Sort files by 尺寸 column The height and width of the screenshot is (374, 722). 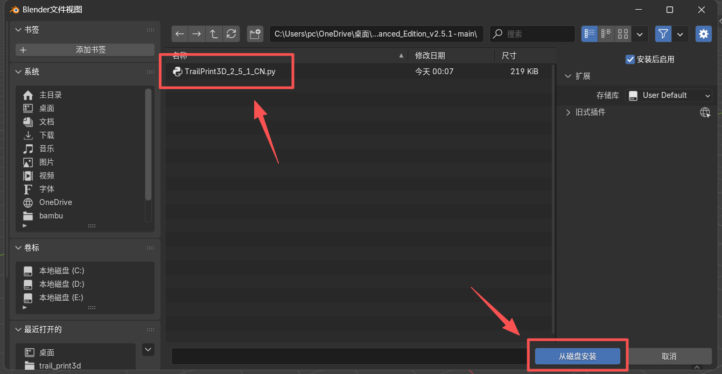pyautogui.click(x=524, y=55)
